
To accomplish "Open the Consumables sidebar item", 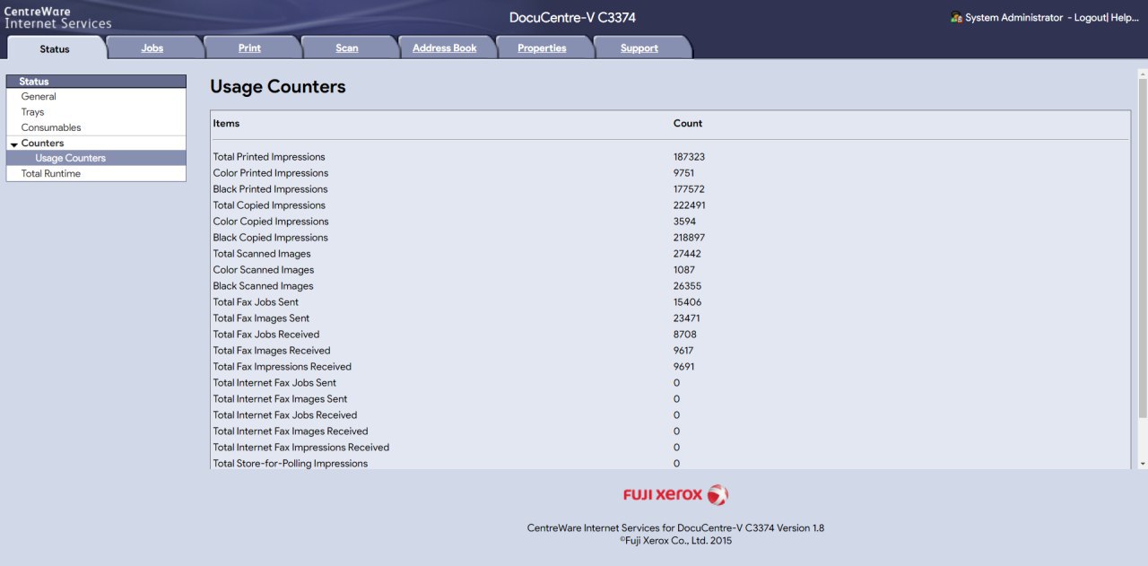I will (51, 127).
